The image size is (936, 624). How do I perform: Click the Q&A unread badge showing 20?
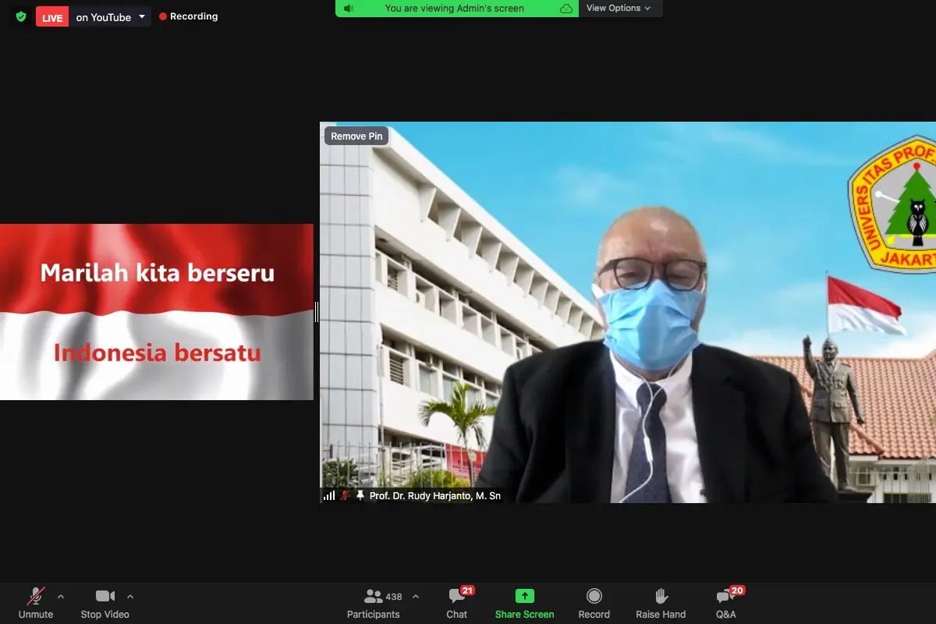coord(737,590)
